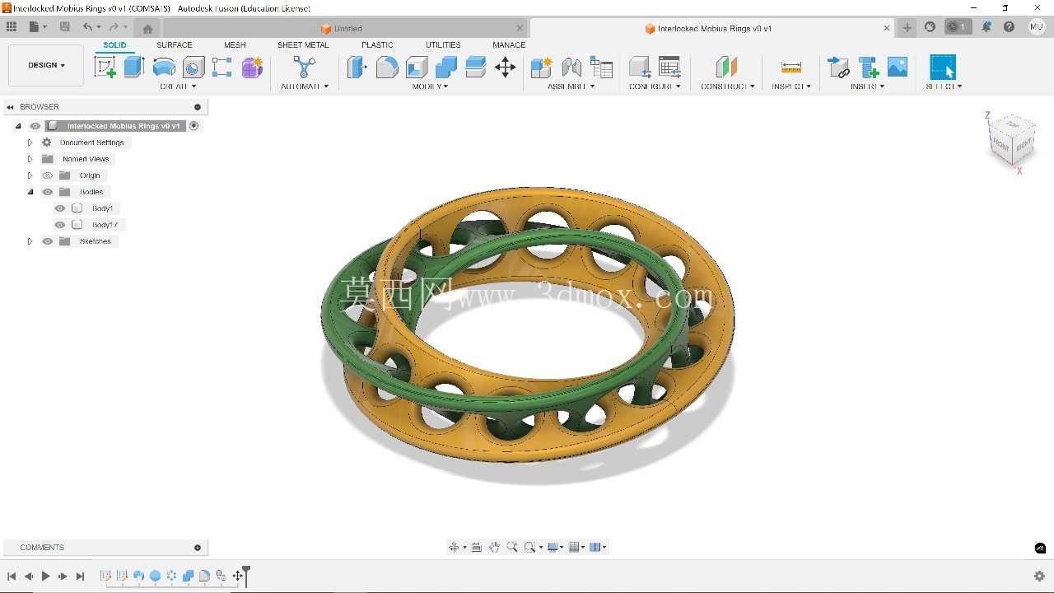This screenshot has width=1054, height=593.
Task: Switch to the SURFACE tab
Action: pos(175,45)
